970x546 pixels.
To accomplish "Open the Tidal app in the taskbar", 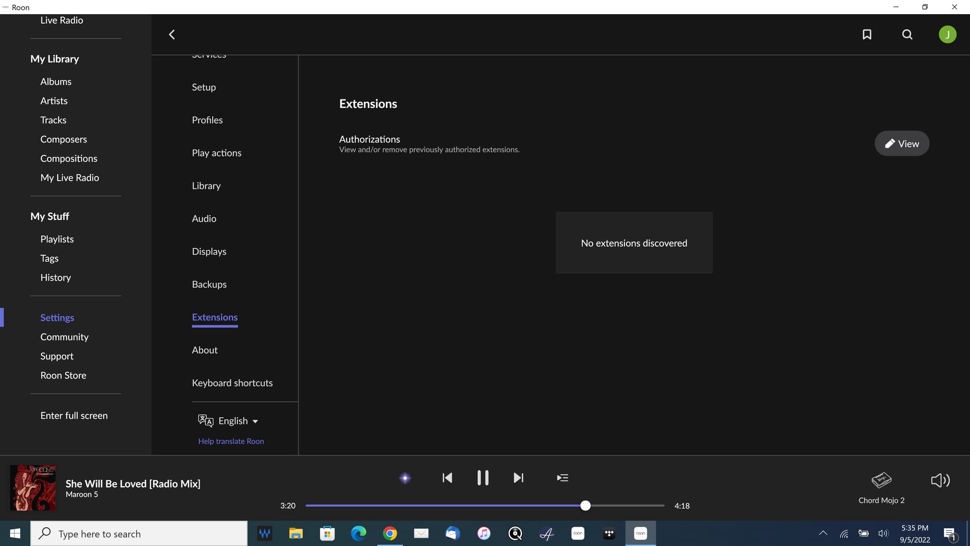I will [609, 533].
